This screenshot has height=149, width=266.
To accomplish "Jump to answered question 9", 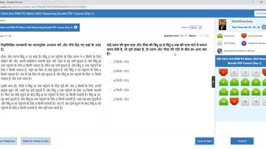I will [x=256, y=82].
